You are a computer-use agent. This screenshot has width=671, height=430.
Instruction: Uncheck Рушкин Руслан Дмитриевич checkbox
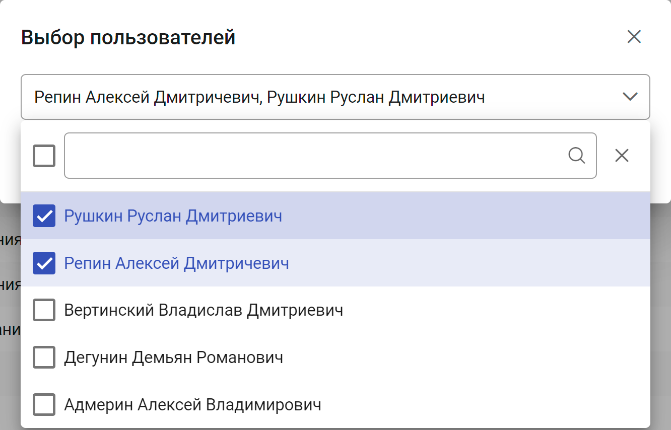pyautogui.click(x=44, y=216)
